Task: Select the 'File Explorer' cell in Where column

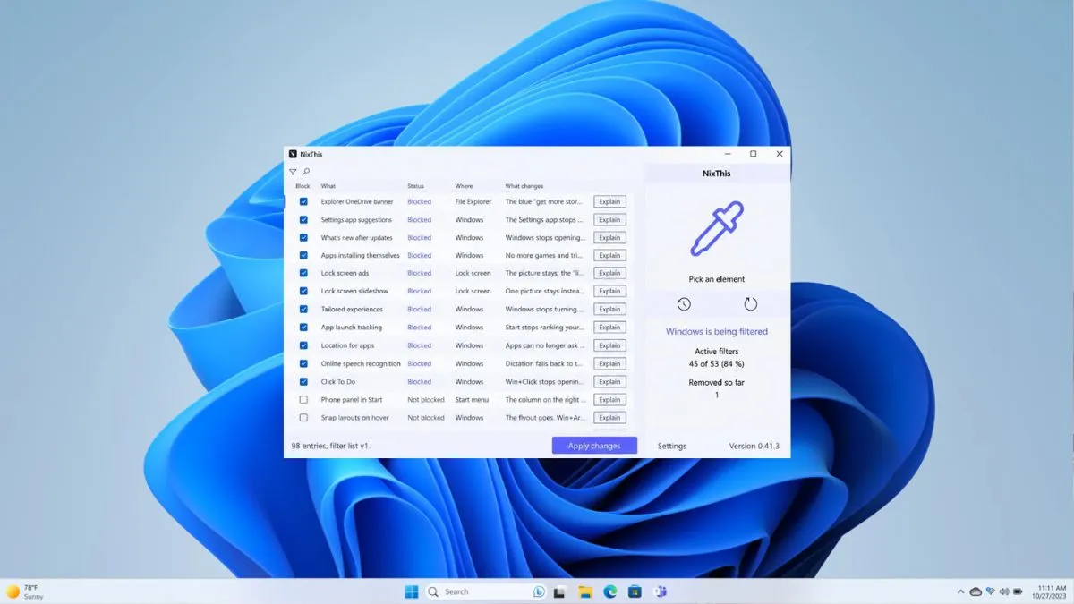Action: (473, 201)
